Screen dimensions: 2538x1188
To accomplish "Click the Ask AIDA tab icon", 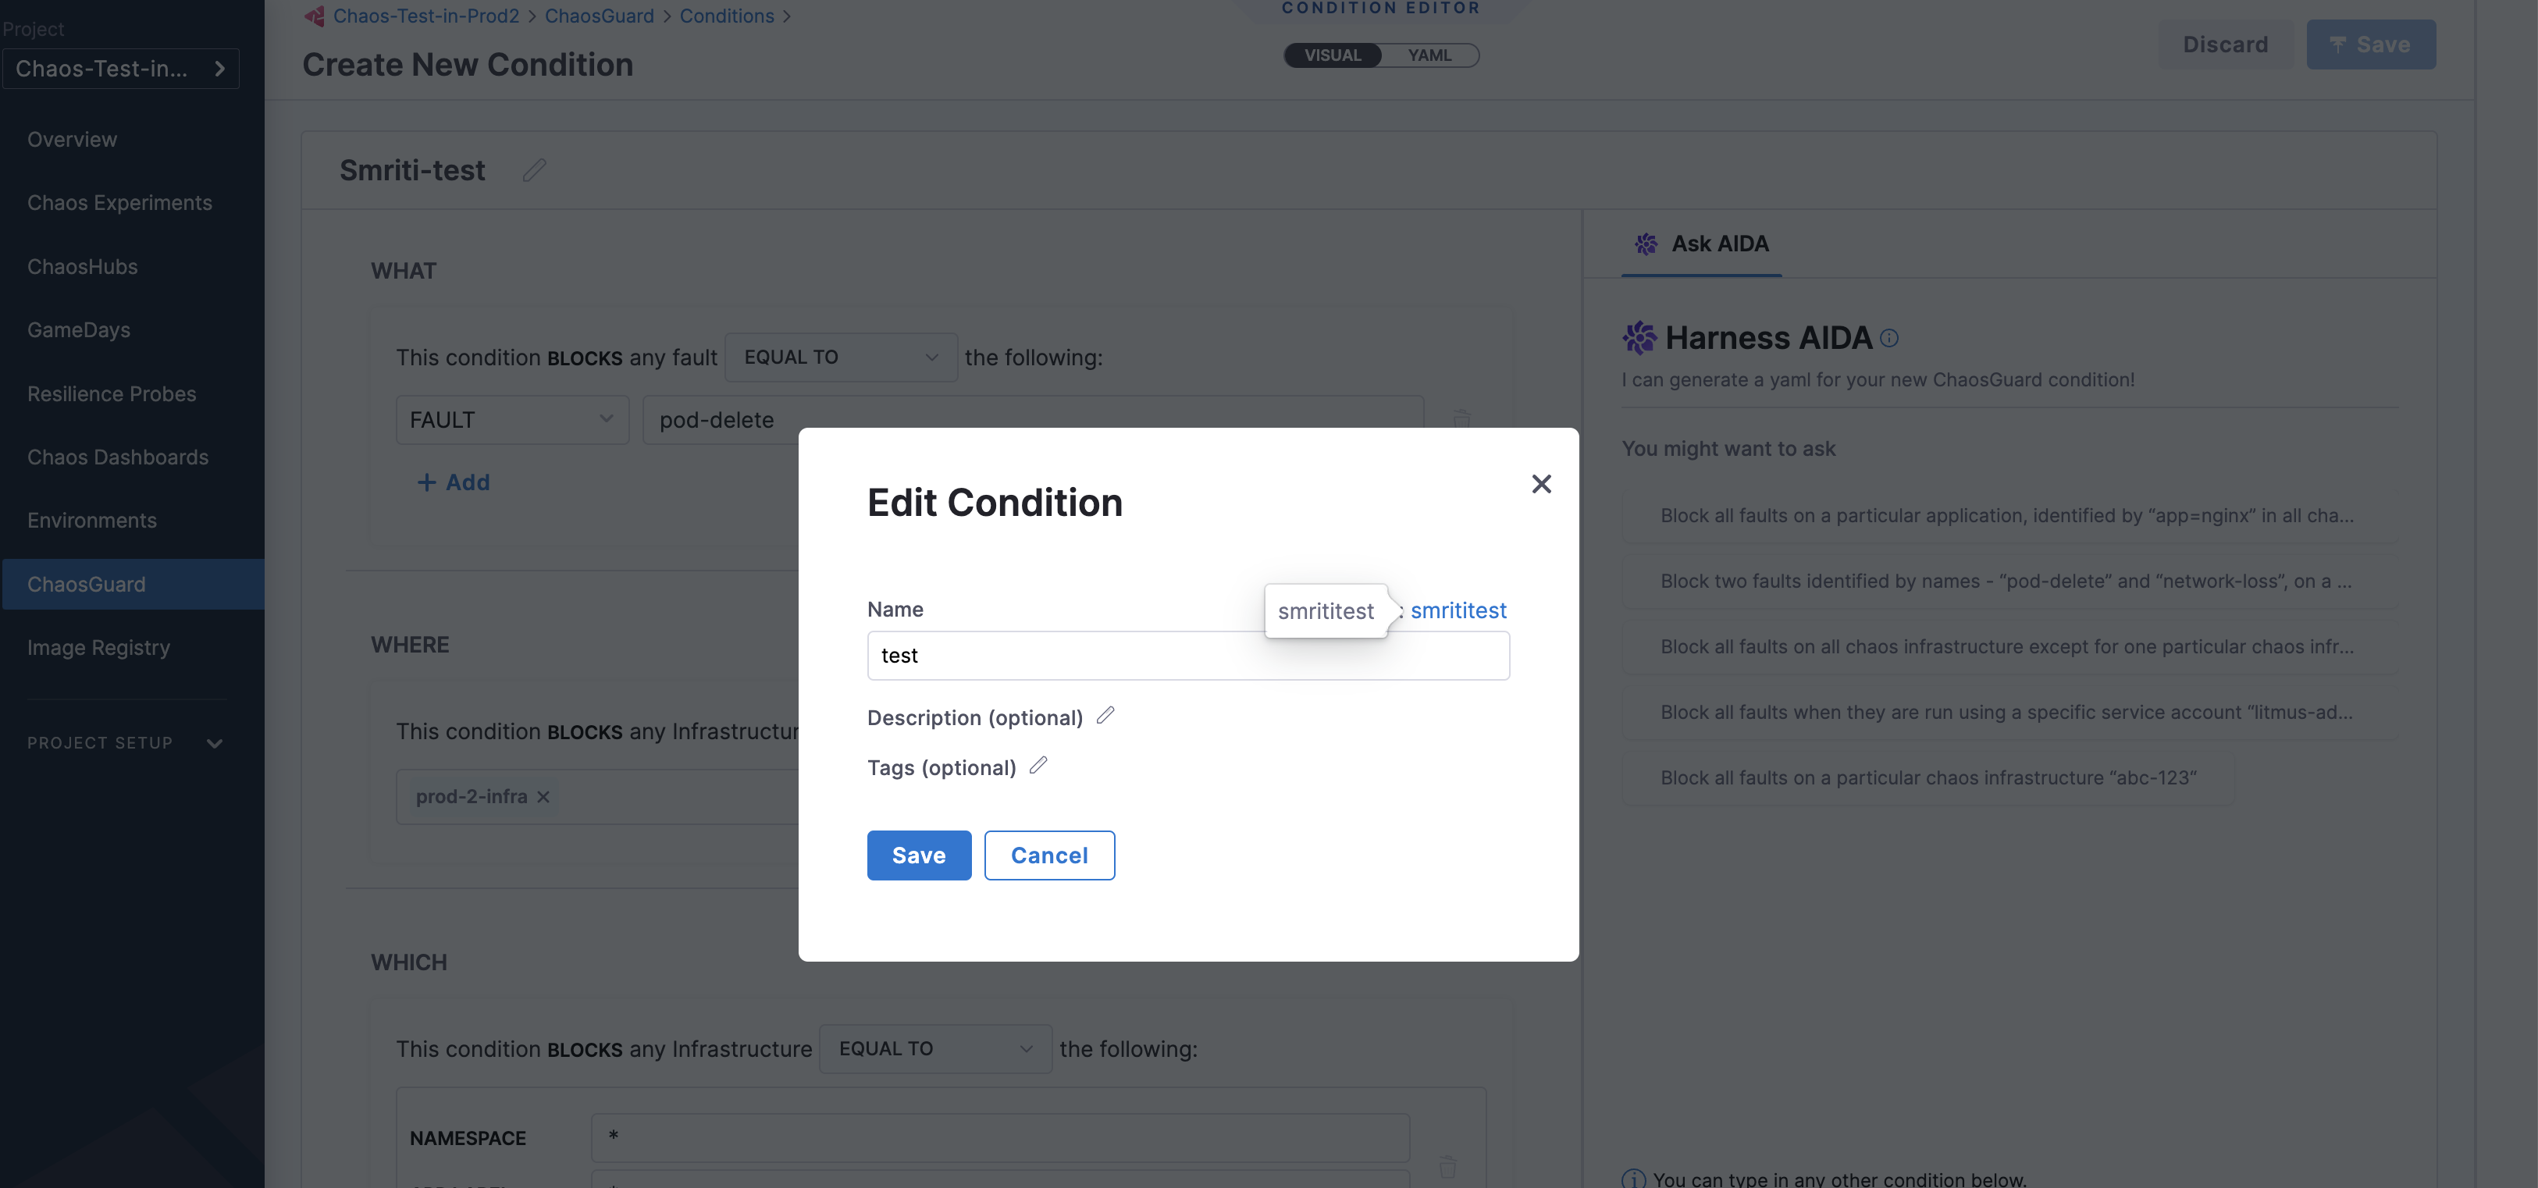I will pos(1646,244).
